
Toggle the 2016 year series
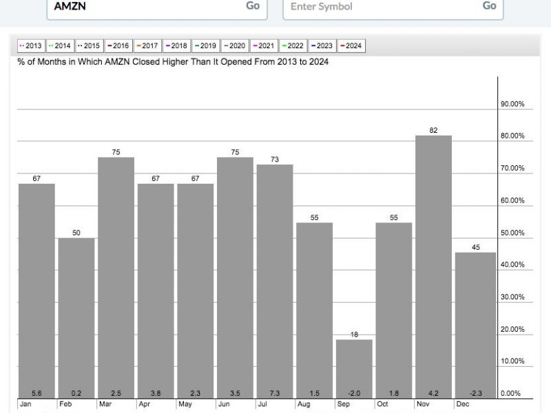(118, 45)
